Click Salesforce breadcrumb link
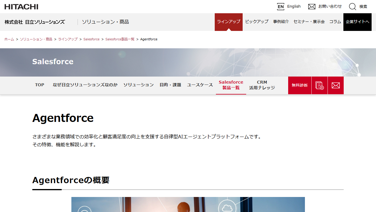 [91, 39]
